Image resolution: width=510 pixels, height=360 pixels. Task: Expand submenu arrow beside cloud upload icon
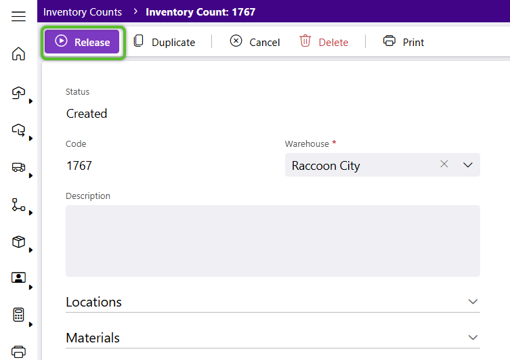pos(30,101)
